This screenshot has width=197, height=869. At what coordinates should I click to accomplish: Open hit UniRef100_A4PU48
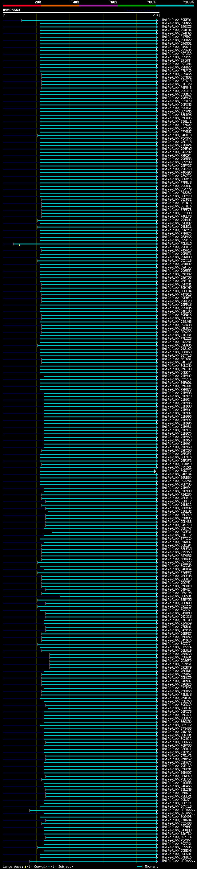coord(177,88)
